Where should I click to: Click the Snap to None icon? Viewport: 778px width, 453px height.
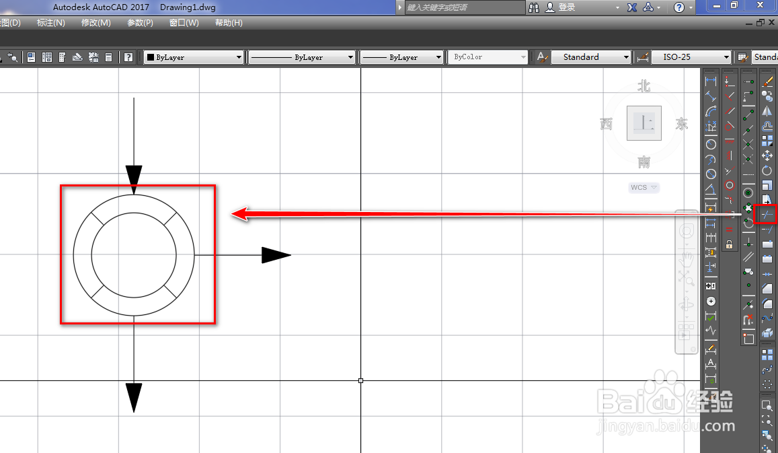pos(748,320)
